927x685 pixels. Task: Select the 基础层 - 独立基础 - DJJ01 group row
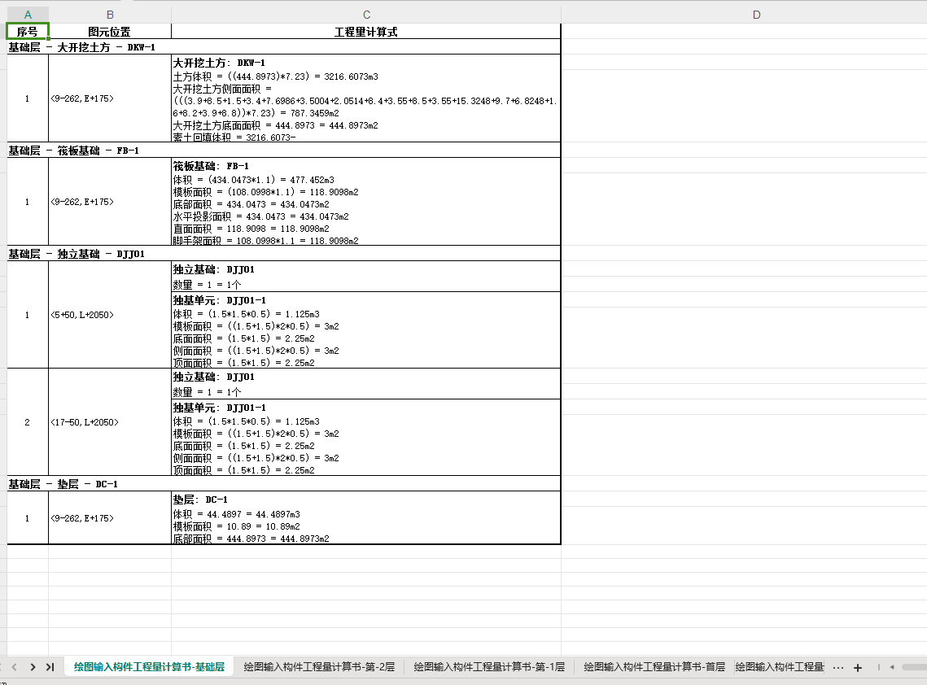284,254
